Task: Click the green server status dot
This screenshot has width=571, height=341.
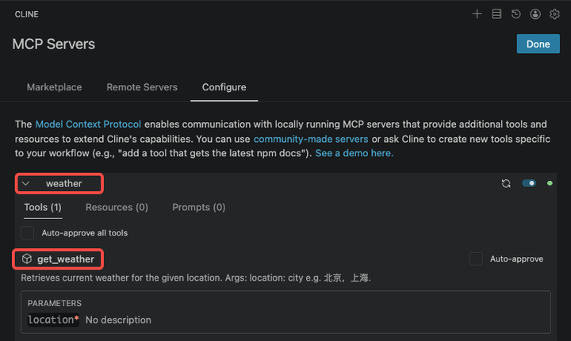Action: coord(550,183)
